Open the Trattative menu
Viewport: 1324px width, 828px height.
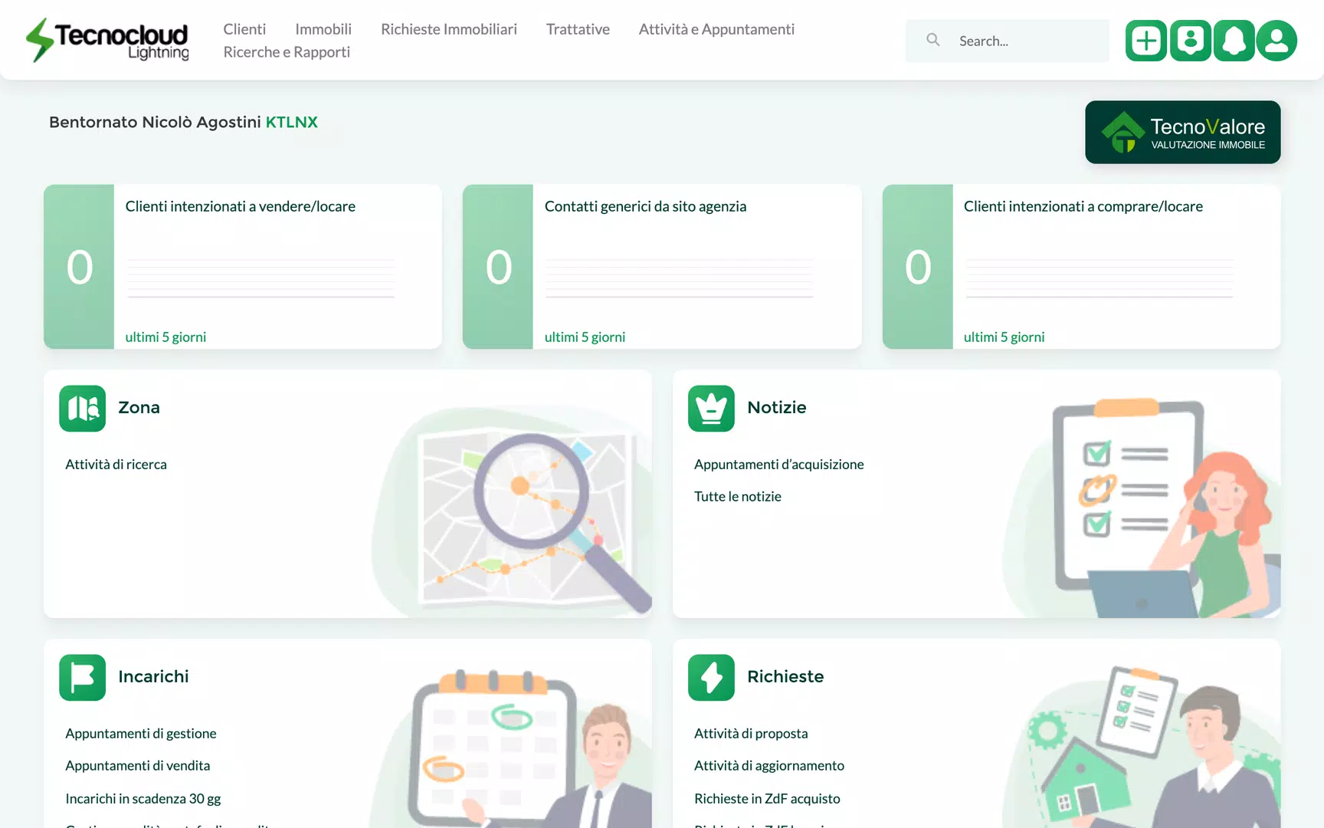578,29
